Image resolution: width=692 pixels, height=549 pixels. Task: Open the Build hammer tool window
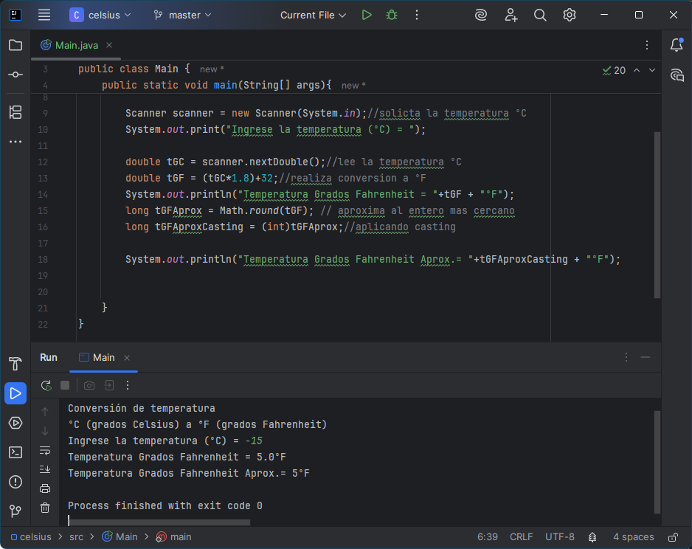(x=15, y=364)
